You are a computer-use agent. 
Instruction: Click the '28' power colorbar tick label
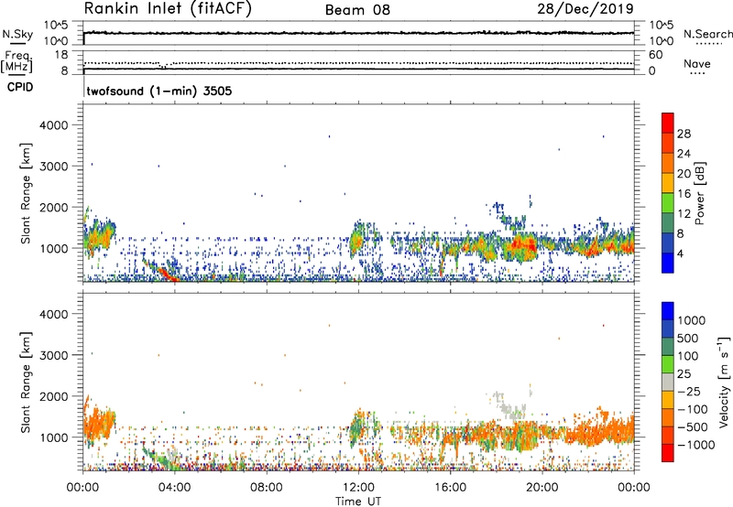click(x=684, y=134)
